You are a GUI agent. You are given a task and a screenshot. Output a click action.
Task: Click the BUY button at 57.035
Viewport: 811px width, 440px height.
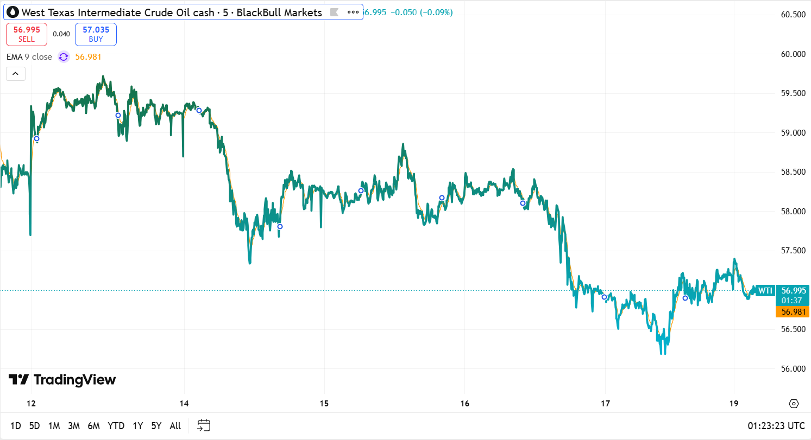point(96,34)
